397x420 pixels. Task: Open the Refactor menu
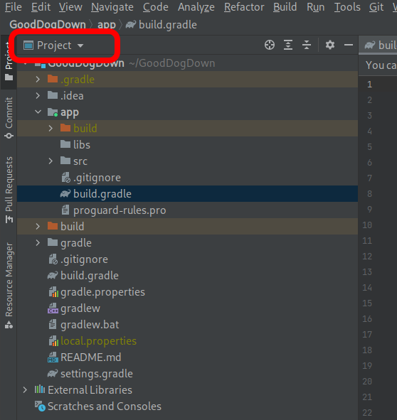pos(244,7)
